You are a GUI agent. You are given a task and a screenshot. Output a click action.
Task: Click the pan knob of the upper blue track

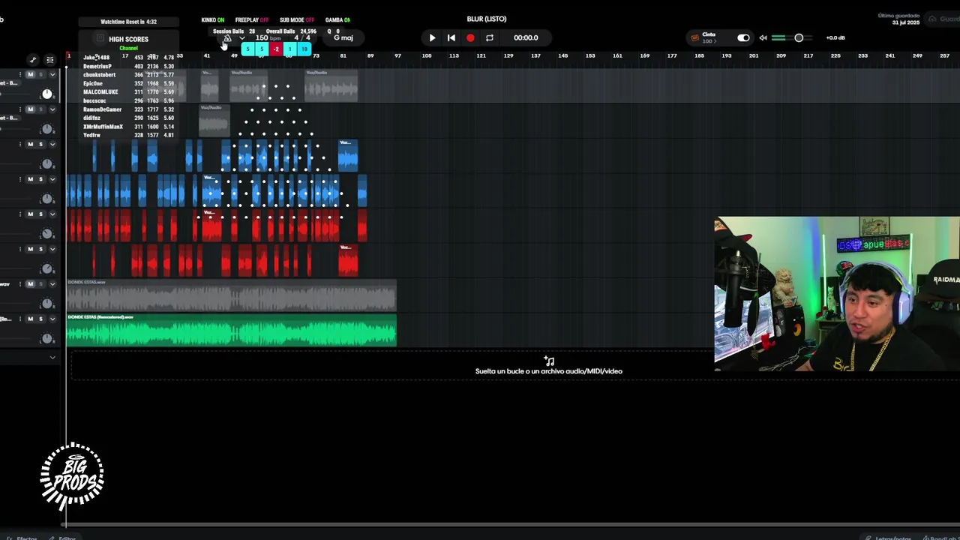(47, 163)
